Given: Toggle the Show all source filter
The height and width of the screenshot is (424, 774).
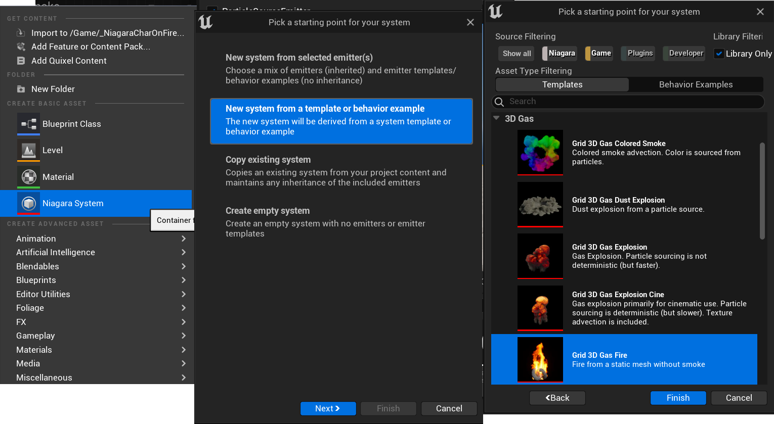Looking at the screenshot, I should [x=517, y=54].
